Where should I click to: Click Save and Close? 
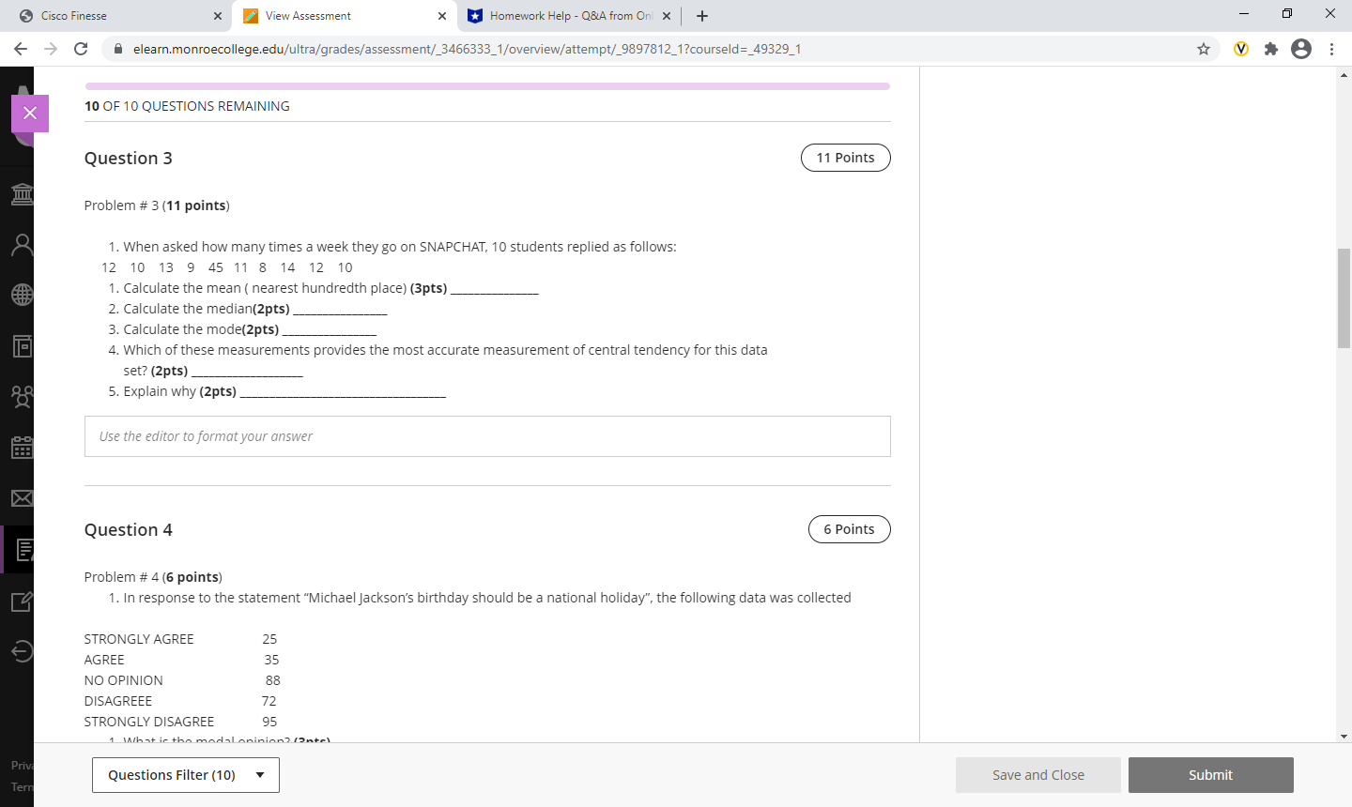coord(1038,774)
